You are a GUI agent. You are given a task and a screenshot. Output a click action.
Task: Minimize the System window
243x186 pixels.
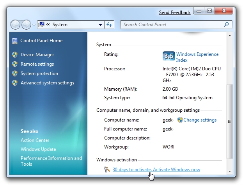pos(199,11)
